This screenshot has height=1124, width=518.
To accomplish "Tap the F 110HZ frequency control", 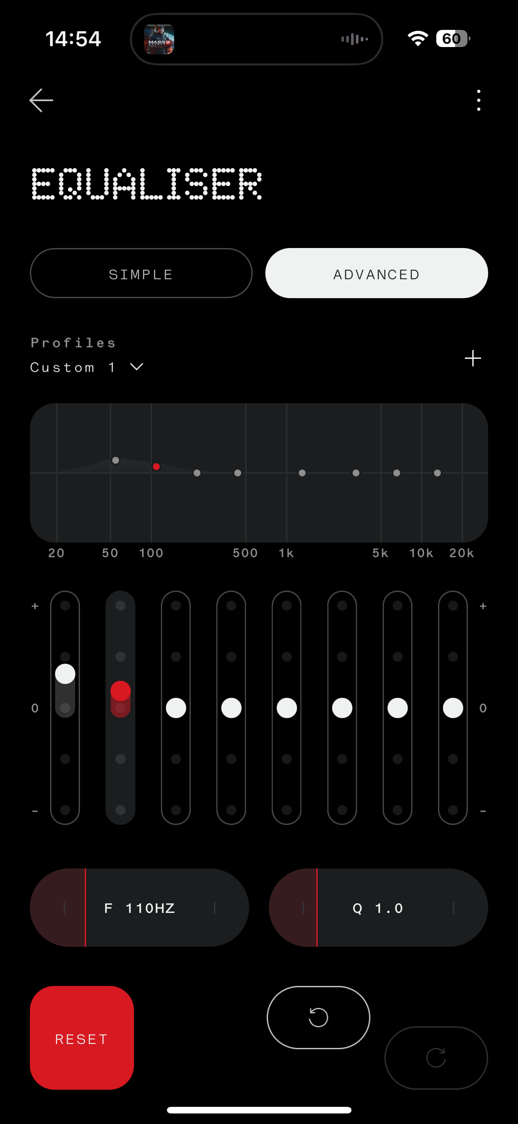I will point(140,908).
